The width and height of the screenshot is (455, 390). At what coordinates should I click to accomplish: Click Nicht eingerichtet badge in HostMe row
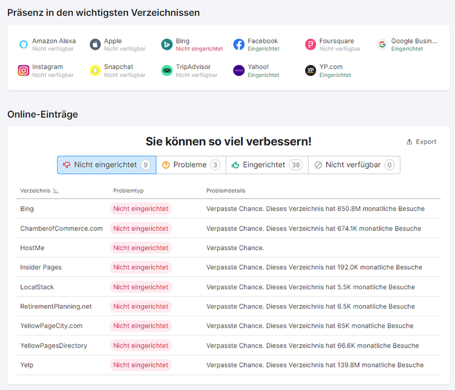click(x=141, y=248)
